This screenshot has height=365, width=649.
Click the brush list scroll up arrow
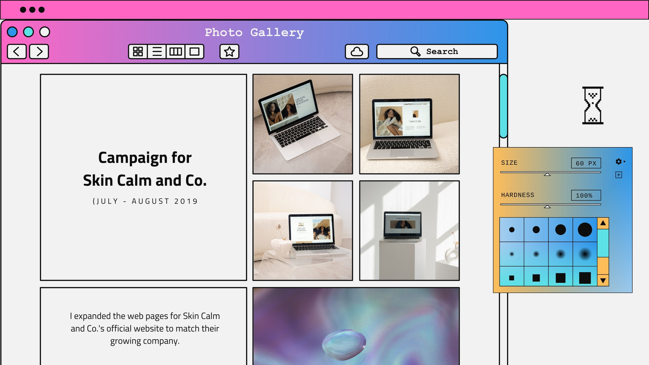[603, 223]
